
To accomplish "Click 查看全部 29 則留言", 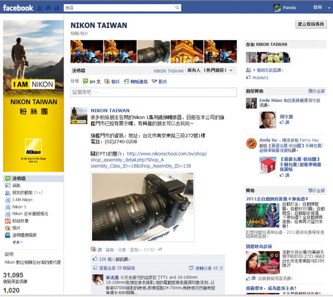I will pyautogui.click(x=117, y=268).
